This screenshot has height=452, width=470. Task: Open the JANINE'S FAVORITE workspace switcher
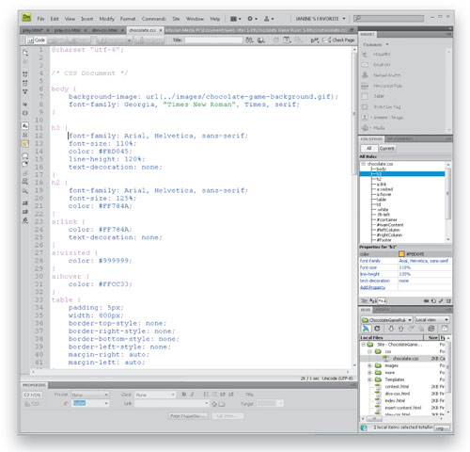(x=321, y=19)
